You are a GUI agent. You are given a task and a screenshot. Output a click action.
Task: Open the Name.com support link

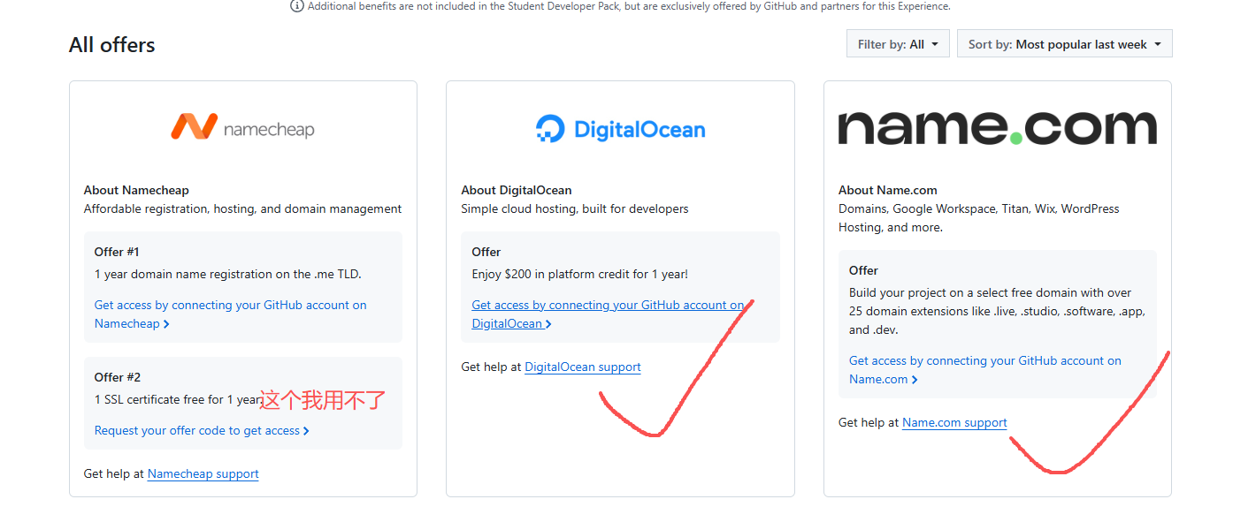[954, 423]
